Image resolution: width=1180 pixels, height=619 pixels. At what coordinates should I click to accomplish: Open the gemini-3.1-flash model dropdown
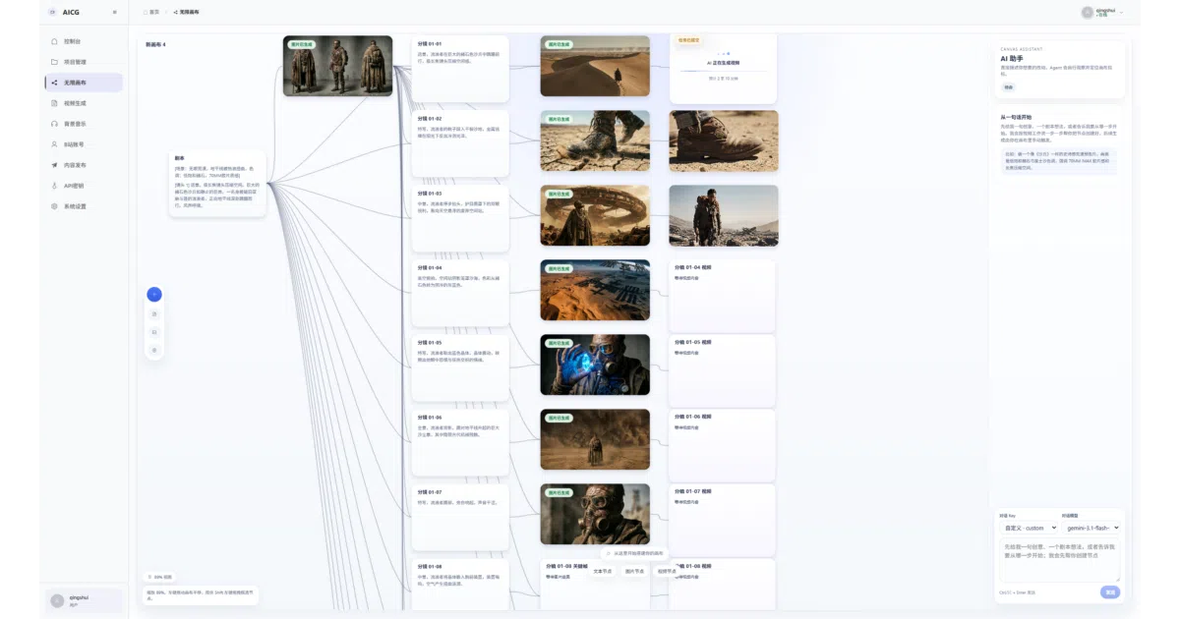click(1091, 528)
